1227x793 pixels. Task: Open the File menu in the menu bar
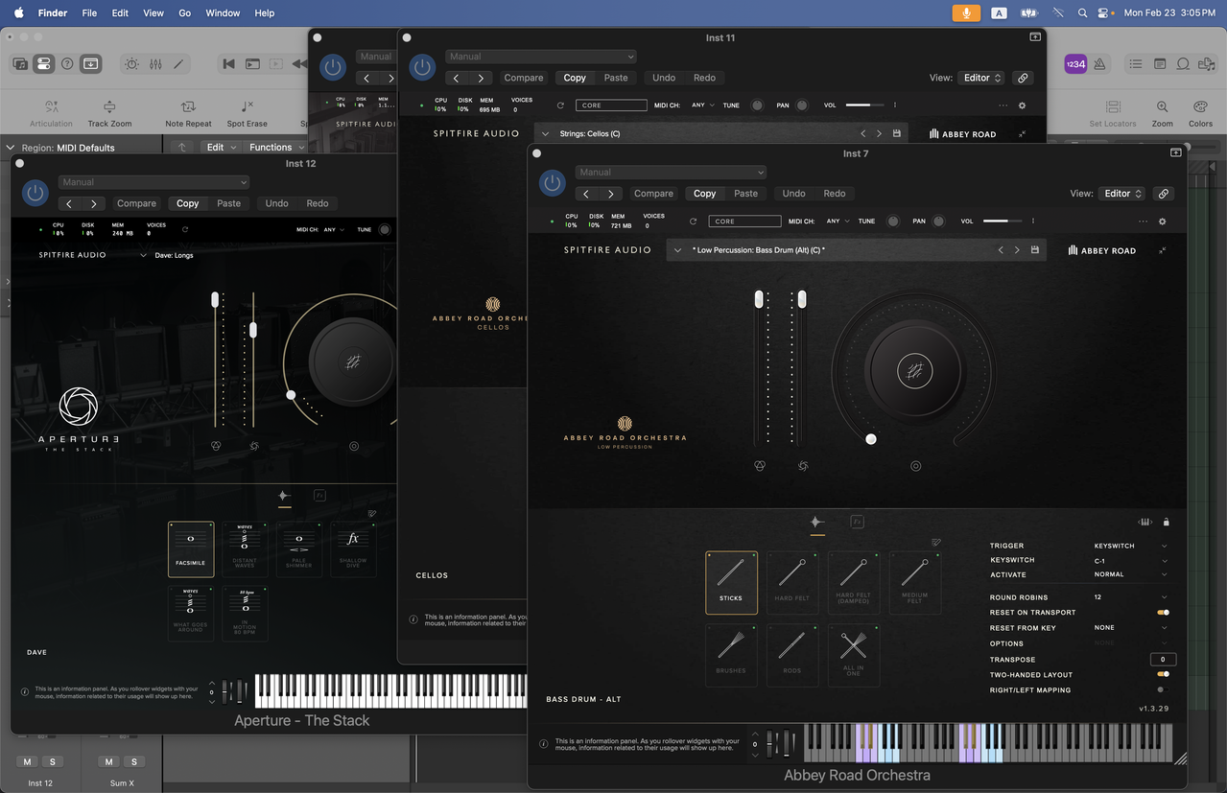click(x=89, y=13)
